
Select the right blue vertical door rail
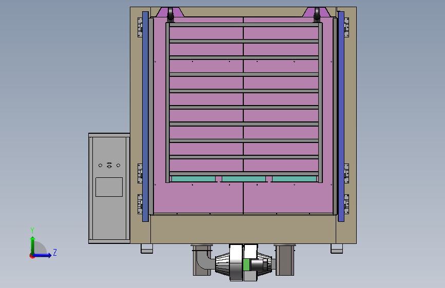(341, 116)
